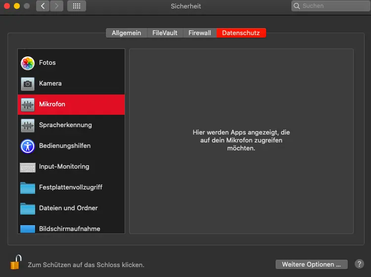Click the Mikrofon waveform icon
Image resolution: width=371 pixels, height=277 pixels.
[x=28, y=104]
